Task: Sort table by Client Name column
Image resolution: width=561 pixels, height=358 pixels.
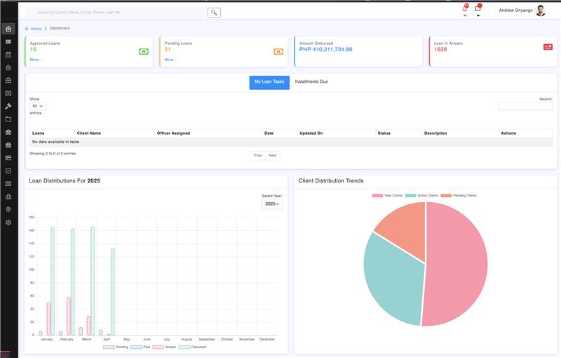Action: pyautogui.click(x=114, y=133)
